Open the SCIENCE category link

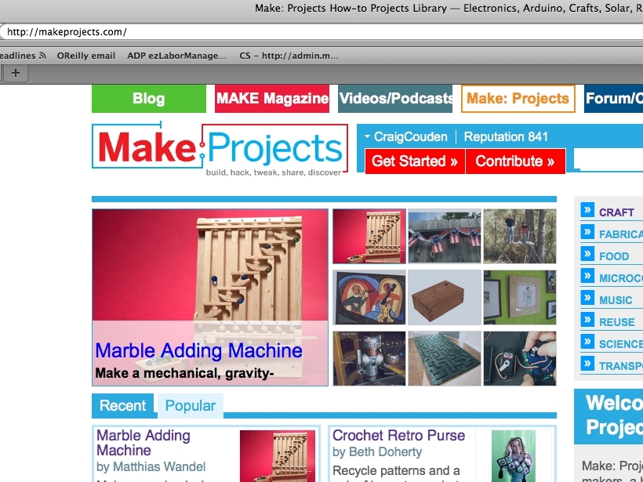621,344
